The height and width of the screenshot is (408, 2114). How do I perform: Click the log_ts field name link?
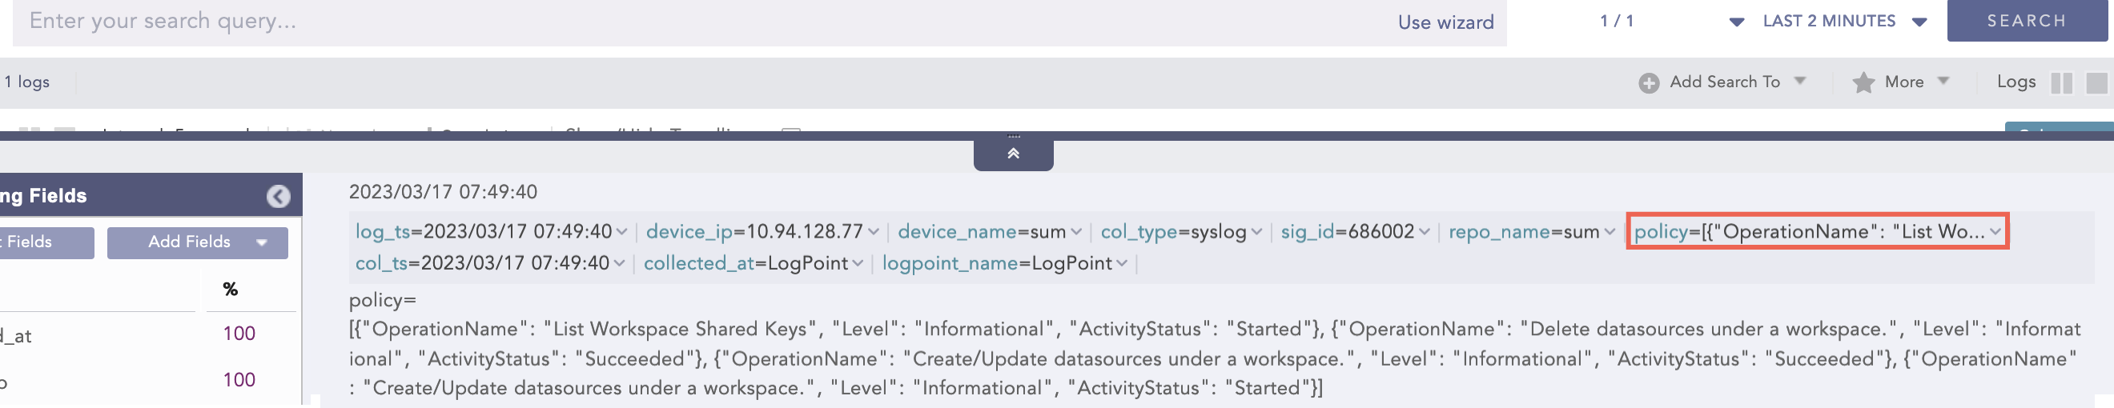tap(382, 232)
